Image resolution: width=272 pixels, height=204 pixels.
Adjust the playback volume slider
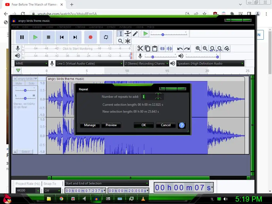click(x=202, y=56)
